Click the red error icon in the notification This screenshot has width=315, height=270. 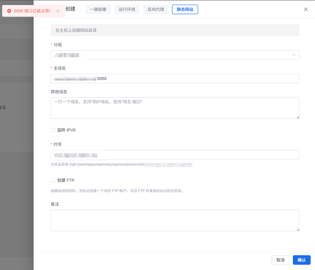click(9, 11)
